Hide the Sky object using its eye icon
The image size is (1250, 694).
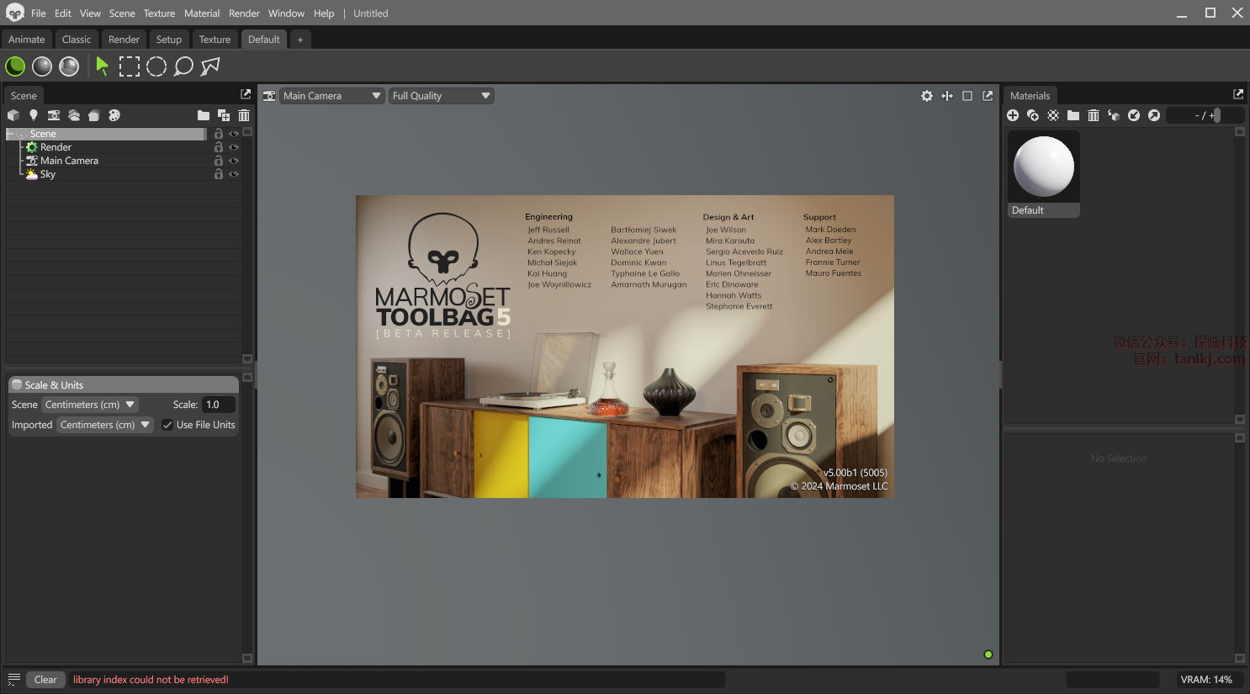click(x=234, y=174)
